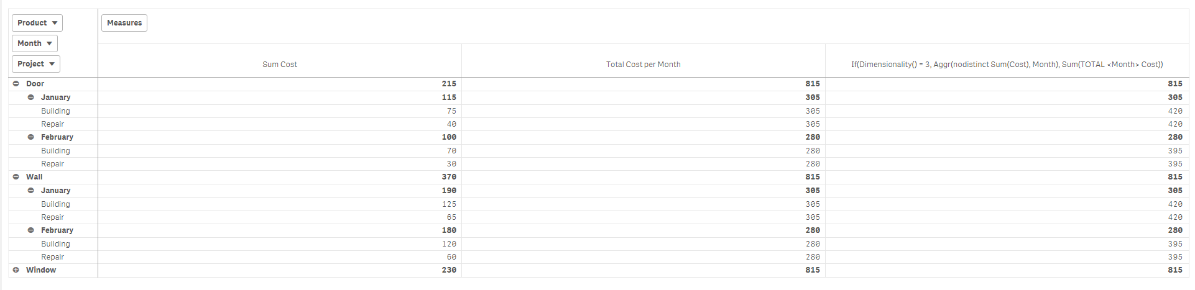The height and width of the screenshot is (290, 1195).
Task: Open the Product dimension dropdown
Action: point(37,23)
